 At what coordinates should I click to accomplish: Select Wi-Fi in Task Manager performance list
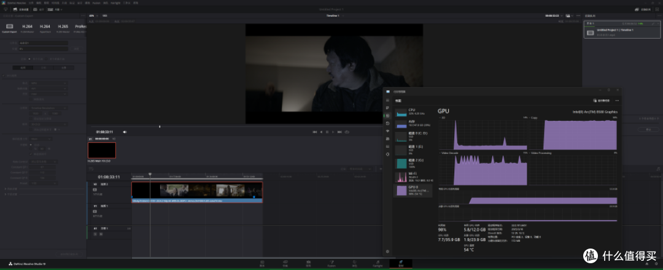[413, 176]
